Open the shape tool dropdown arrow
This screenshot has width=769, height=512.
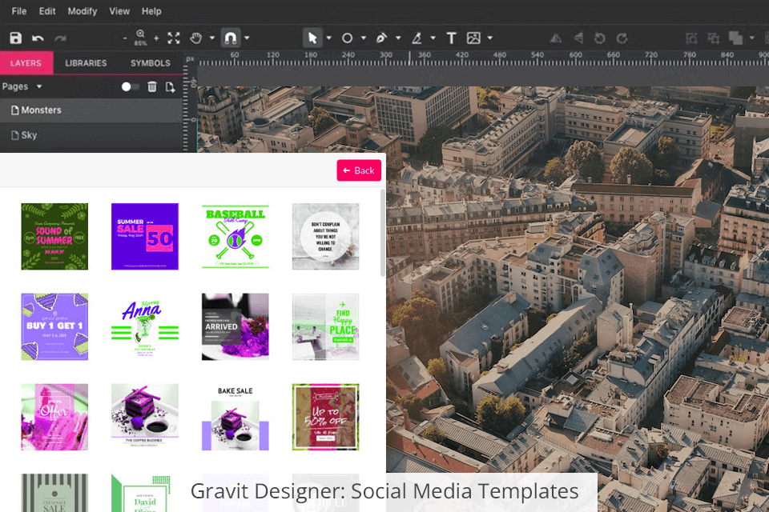pyautogui.click(x=364, y=38)
